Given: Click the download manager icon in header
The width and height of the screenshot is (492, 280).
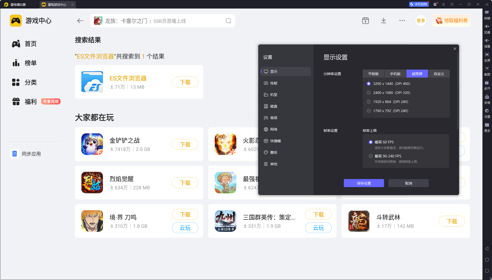Looking at the screenshot, I should pyautogui.click(x=384, y=21).
